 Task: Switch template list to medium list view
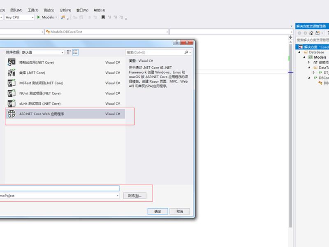click(75, 52)
